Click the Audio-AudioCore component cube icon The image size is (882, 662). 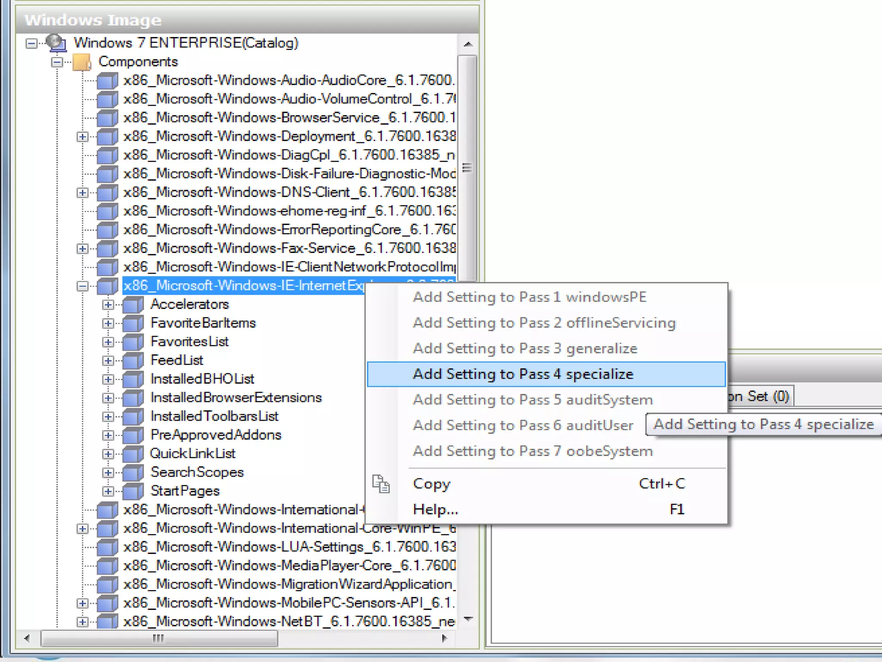pyautogui.click(x=107, y=81)
